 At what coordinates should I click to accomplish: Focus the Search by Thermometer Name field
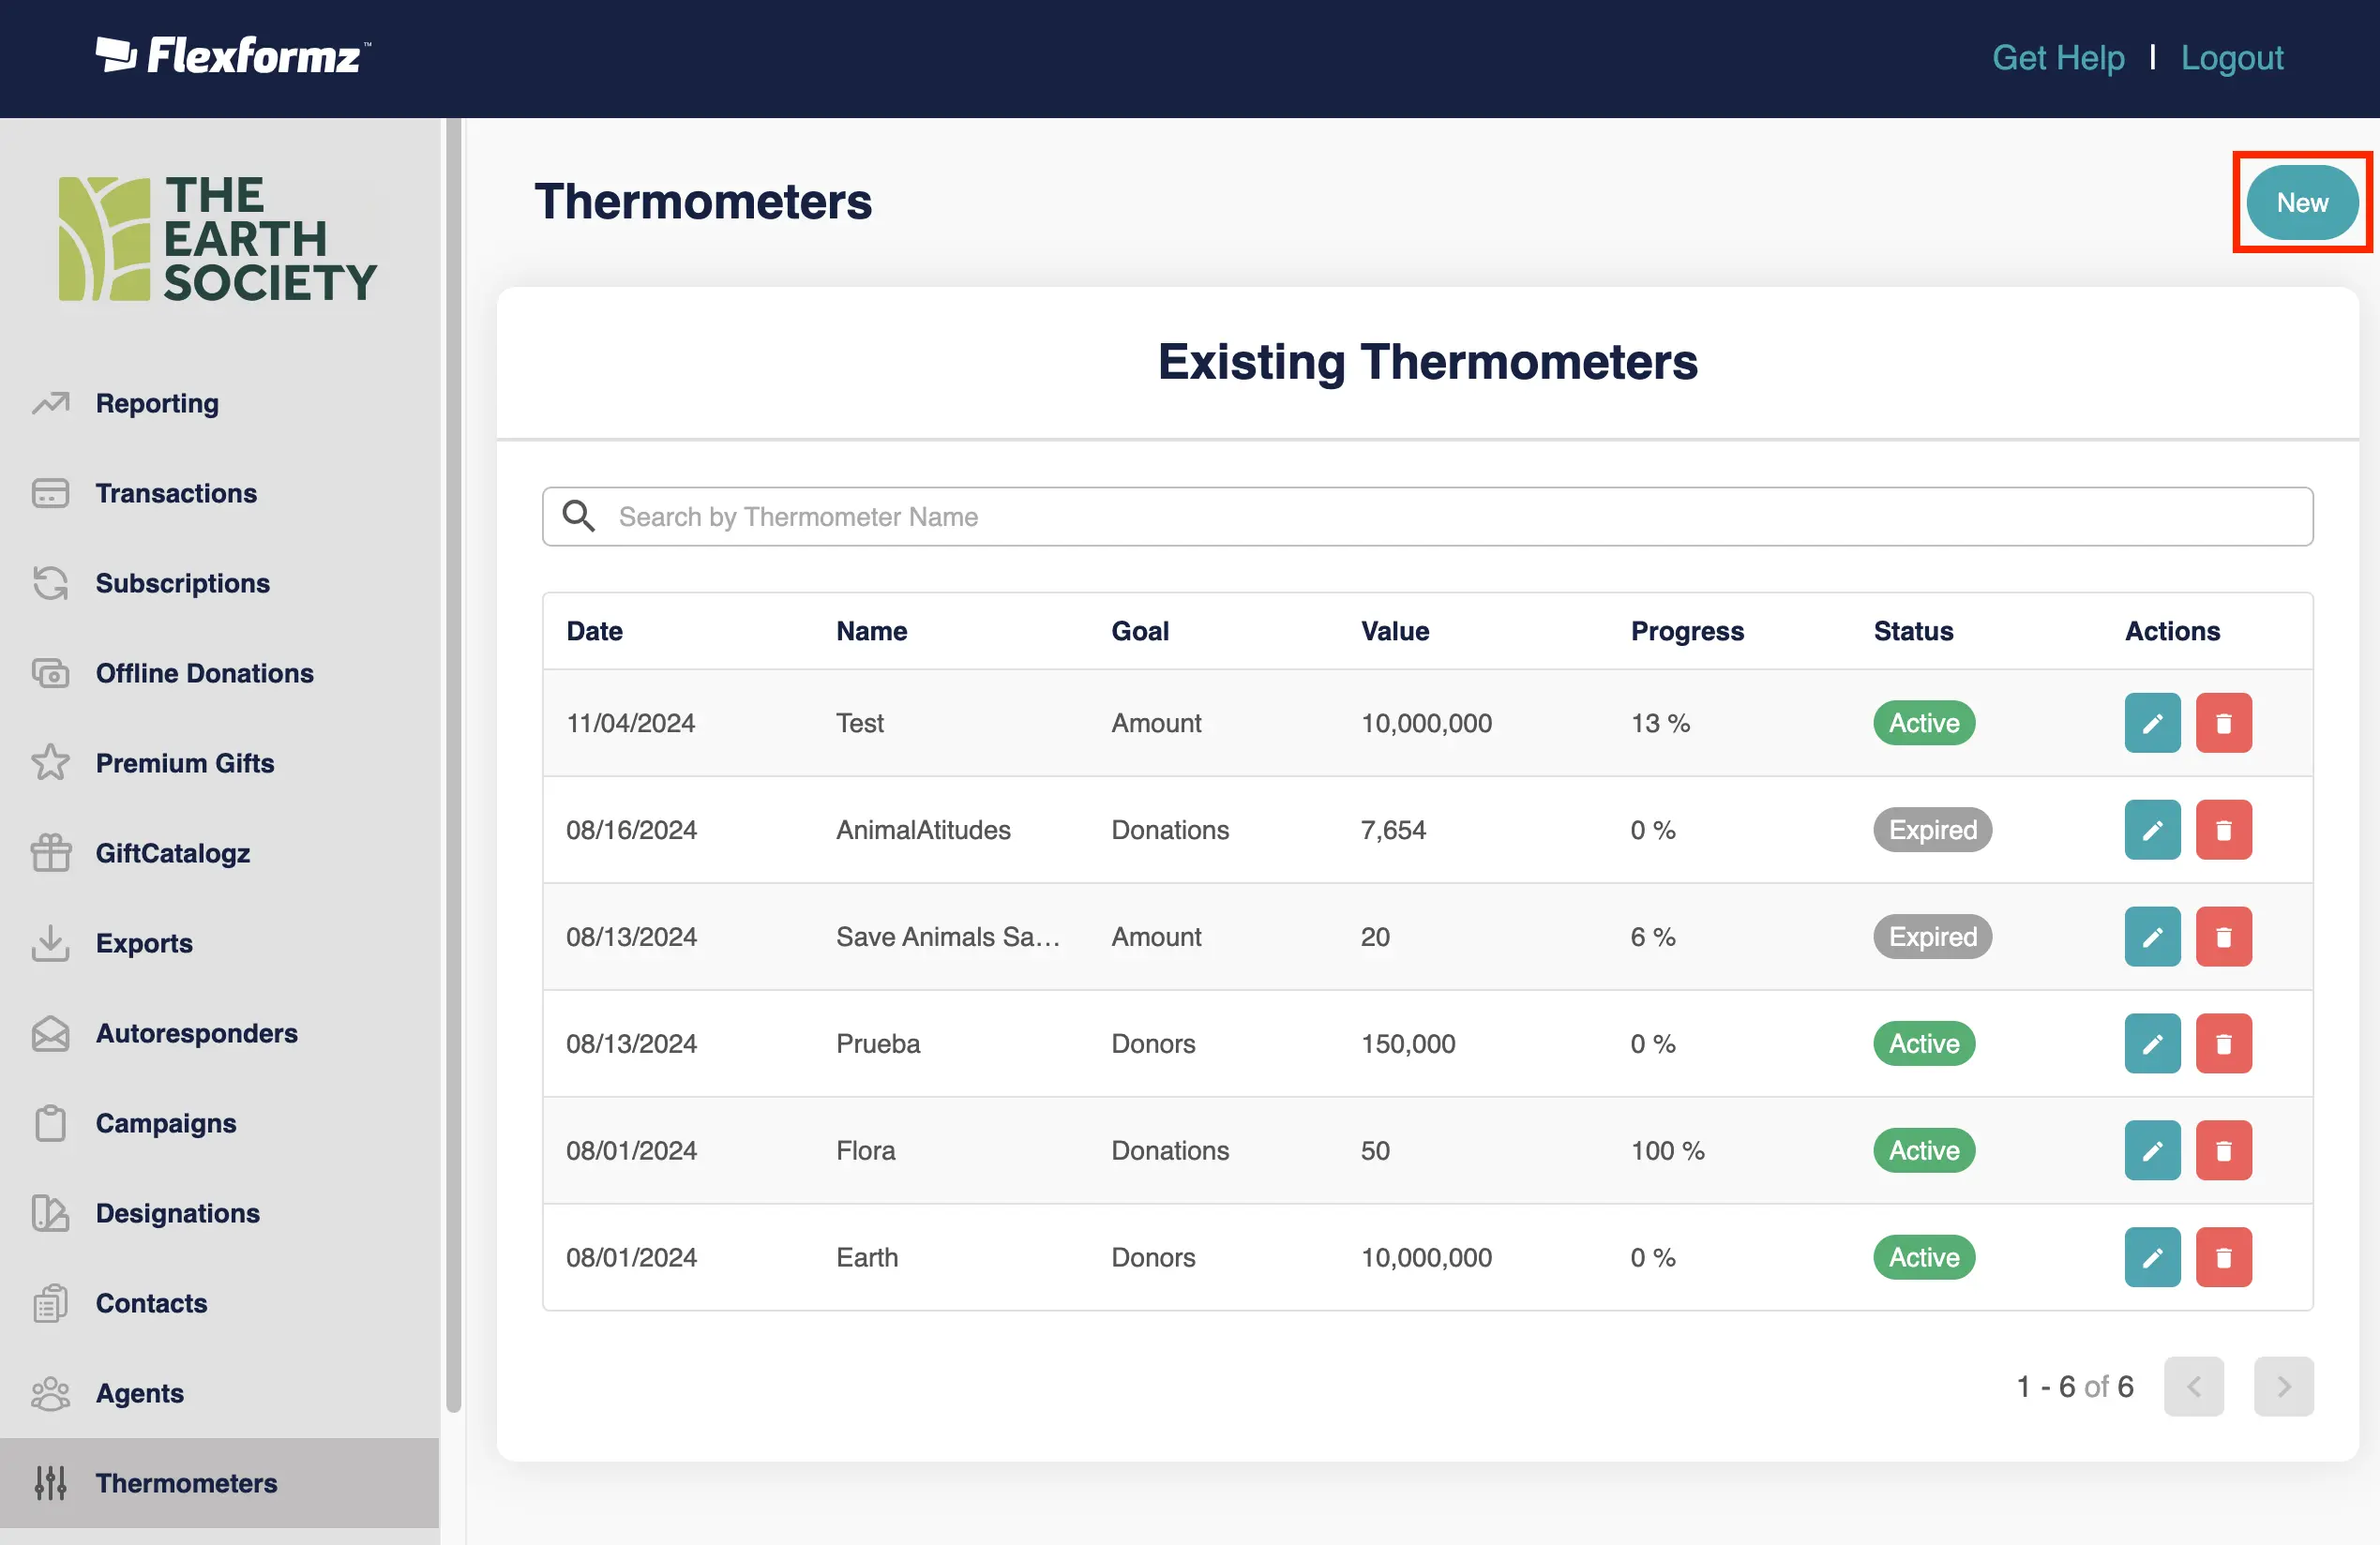[x=1440, y=516]
